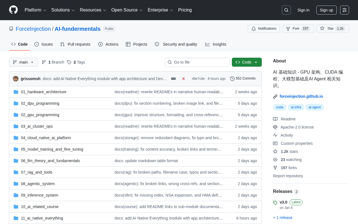Open the 08_agentic_system folder icon

(x=16, y=184)
